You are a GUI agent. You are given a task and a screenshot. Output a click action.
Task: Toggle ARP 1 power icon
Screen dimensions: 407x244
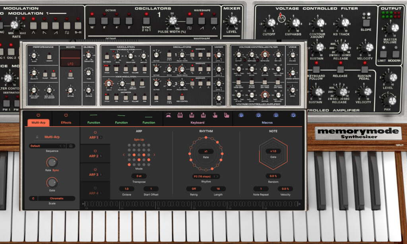click(95, 132)
